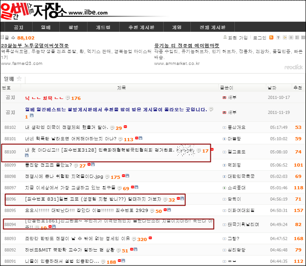Open the 게임 navigation menu
The width and height of the screenshot is (306, 266).
click(177, 27)
